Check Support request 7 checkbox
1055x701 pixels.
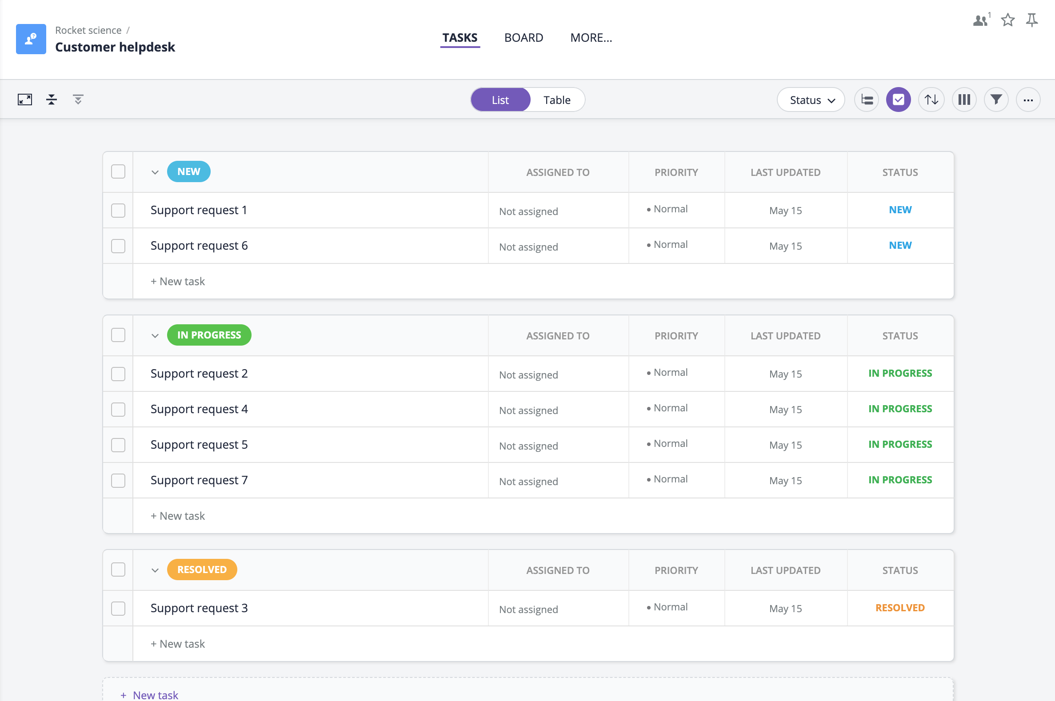pyautogui.click(x=118, y=481)
